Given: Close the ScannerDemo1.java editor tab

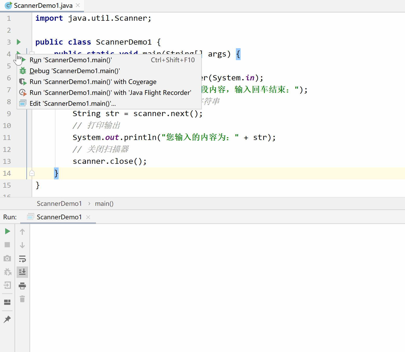Looking at the screenshot, I should tap(78, 5).
